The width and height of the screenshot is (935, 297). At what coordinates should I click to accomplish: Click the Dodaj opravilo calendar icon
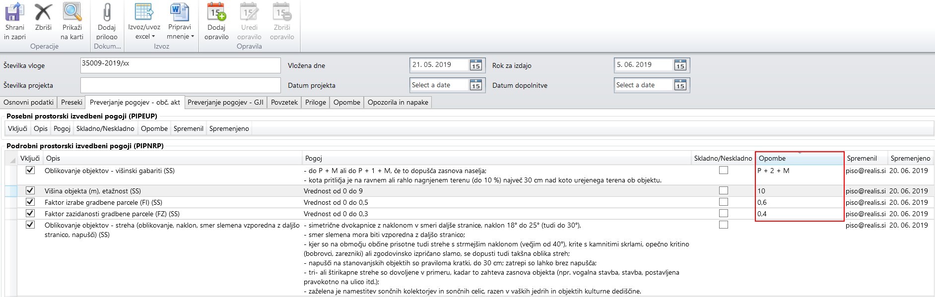(x=216, y=12)
